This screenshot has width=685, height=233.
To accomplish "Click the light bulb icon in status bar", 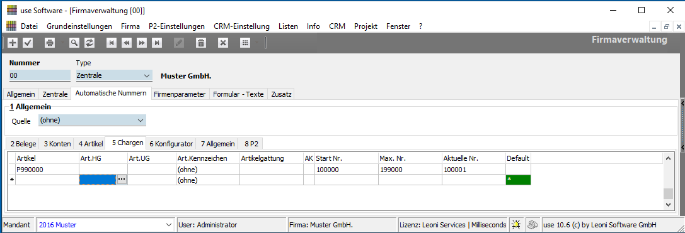I will (x=516, y=225).
